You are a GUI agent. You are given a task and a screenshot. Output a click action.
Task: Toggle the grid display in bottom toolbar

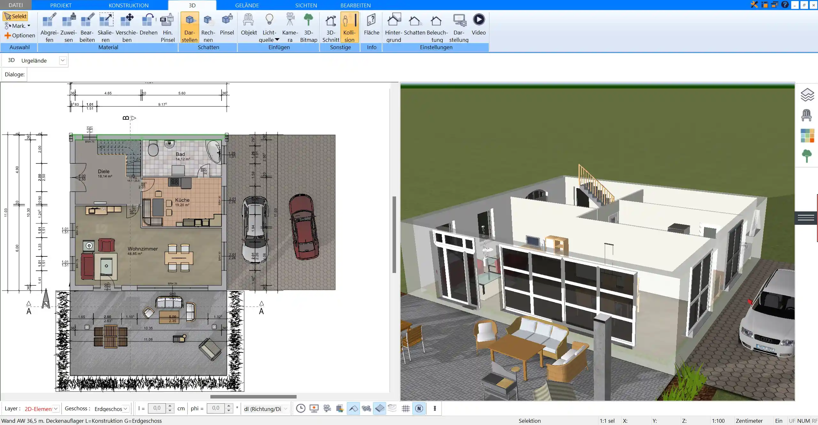pyautogui.click(x=406, y=408)
